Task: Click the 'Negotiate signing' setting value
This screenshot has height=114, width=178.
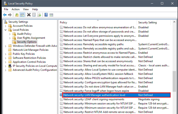Action: click(149, 99)
